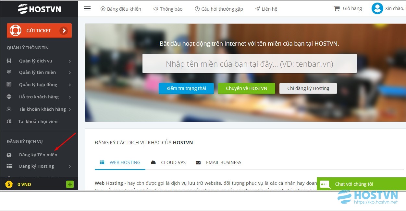Click Chỉ đăng ký Hosting button
This screenshot has height=211, width=406.
click(x=308, y=88)
